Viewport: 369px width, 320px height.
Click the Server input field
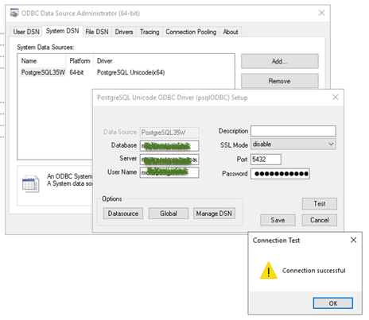pyautogui.click(x=169, y=160)
